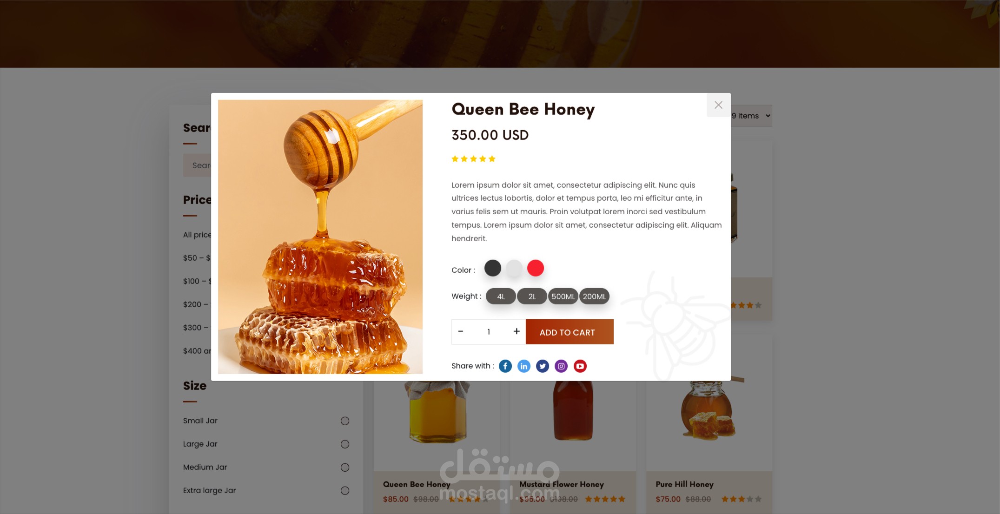This screenshot has height=514, width=1000.
Task: Open the Pure Hill Honey product
Action: coord(684,484)
